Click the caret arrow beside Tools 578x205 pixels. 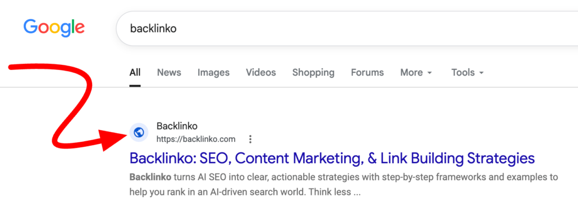[x=481, y=73]
